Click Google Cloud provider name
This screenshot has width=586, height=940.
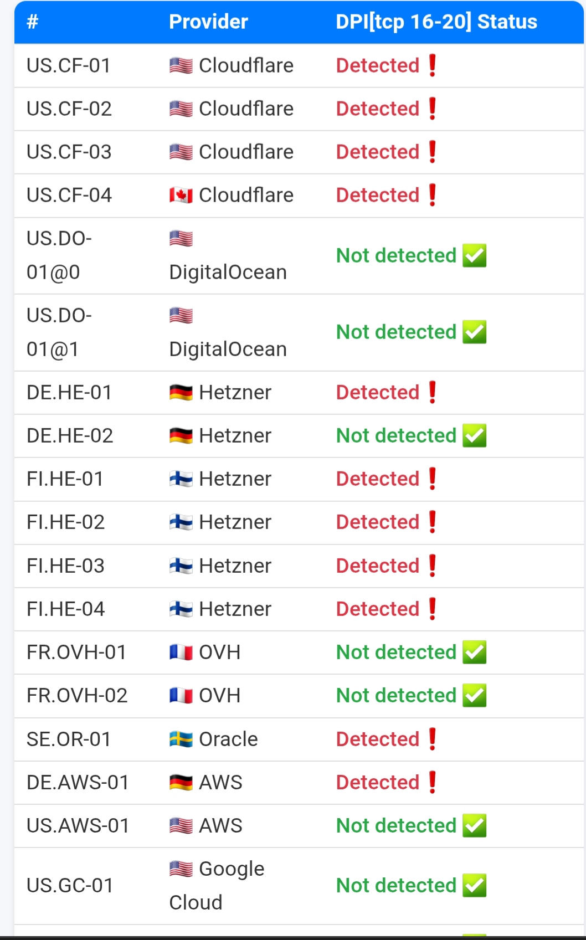(217, 885)
